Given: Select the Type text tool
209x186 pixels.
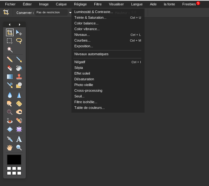Looking at the screenshot, I should pos(19,139).
